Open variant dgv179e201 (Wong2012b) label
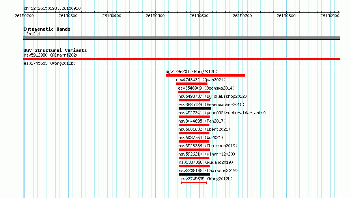The width and height of the screenshot is (351, 198). [x=192, y=71]
